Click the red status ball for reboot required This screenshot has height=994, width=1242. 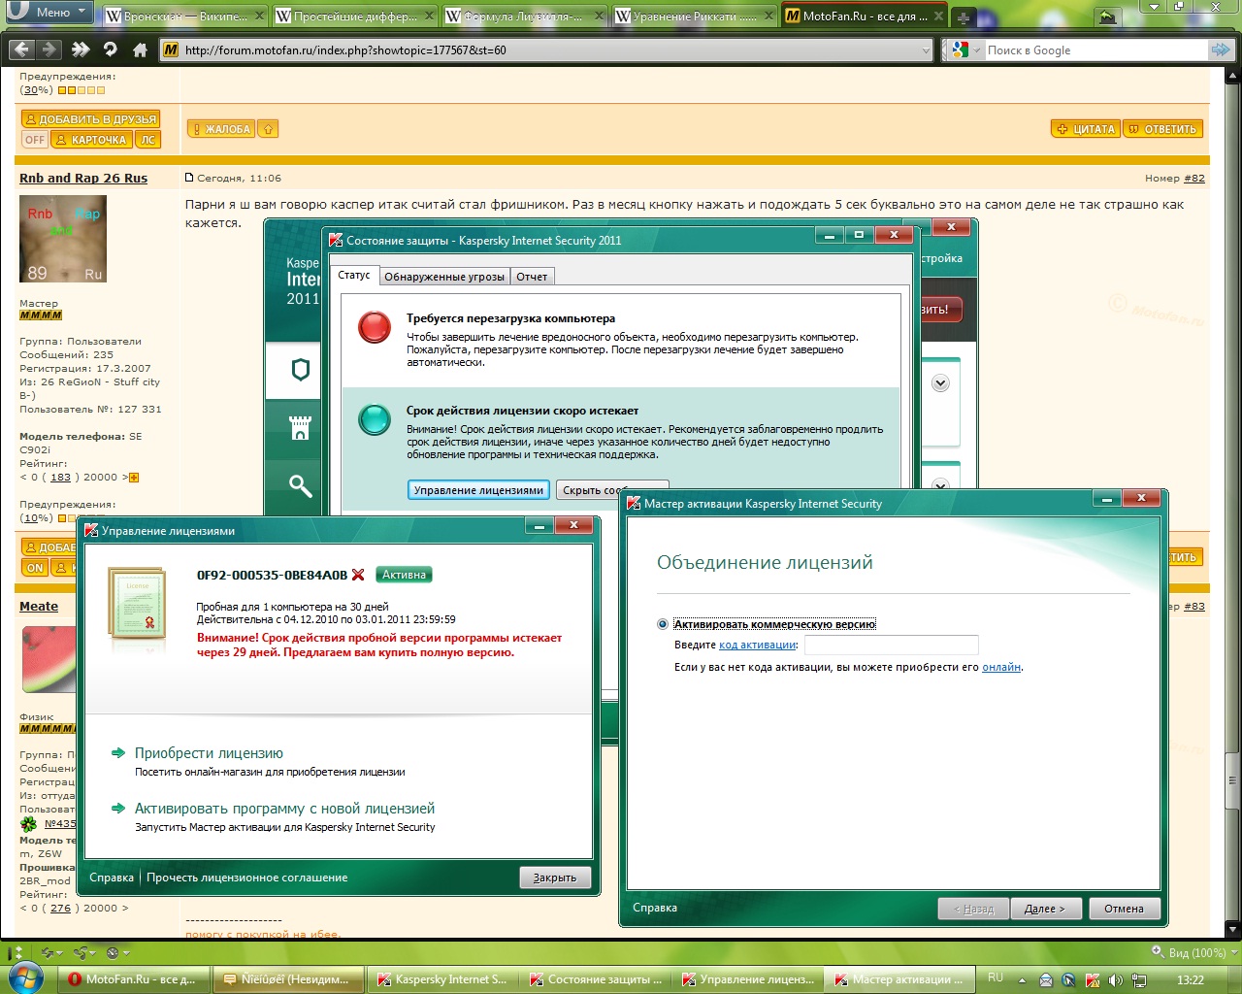(x=375, y=327)
